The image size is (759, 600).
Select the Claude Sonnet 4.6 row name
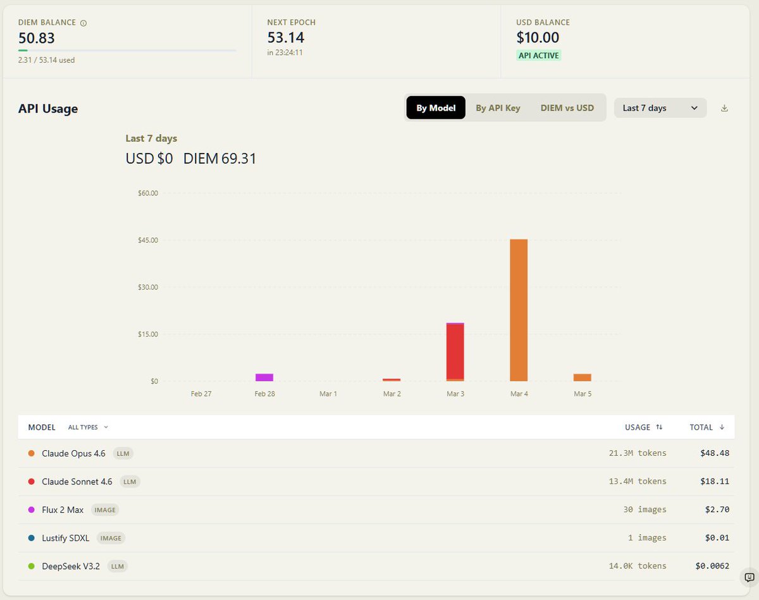[x=77, y=482]
